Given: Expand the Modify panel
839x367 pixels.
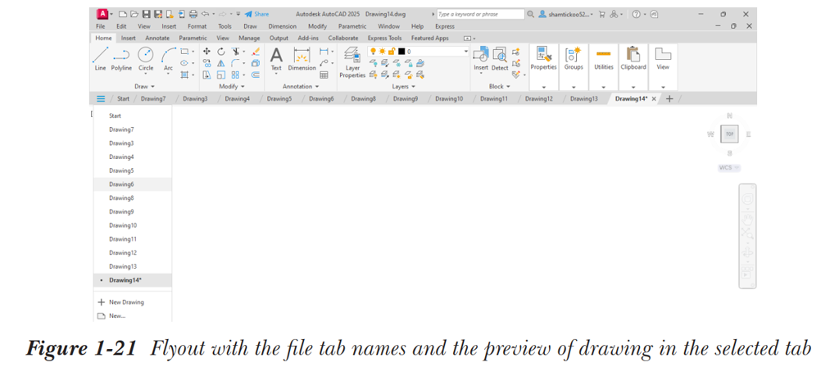Looking at the screenshot, I should point(232,86).
